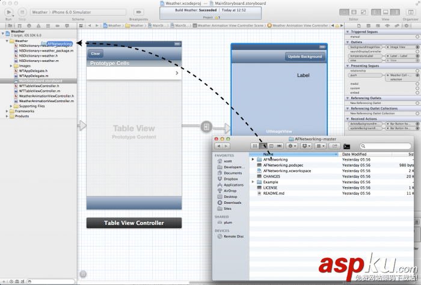Collapse the Weather project root in navigator

pos(2,33)
